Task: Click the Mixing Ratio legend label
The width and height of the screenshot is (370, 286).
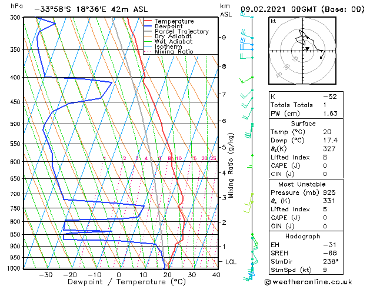Action: tap(174, 52)
